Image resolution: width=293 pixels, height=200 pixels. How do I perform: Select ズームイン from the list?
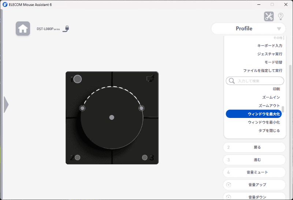(271, 97)
